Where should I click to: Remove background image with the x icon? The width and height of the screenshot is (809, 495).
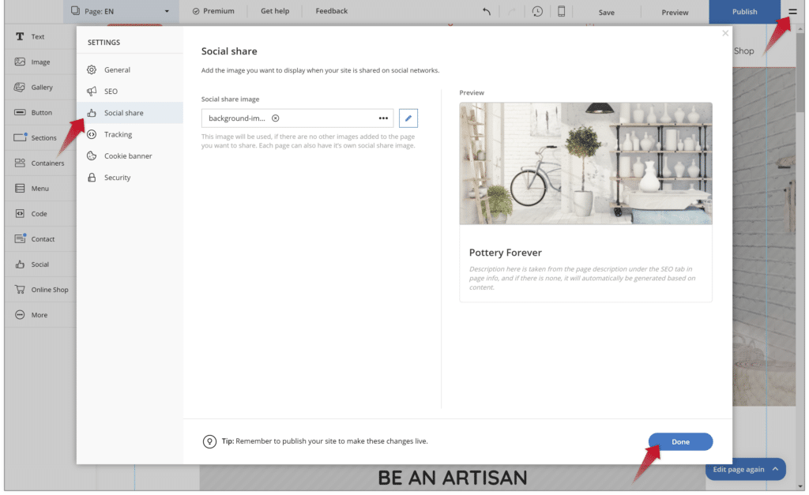tap(275, 118)
